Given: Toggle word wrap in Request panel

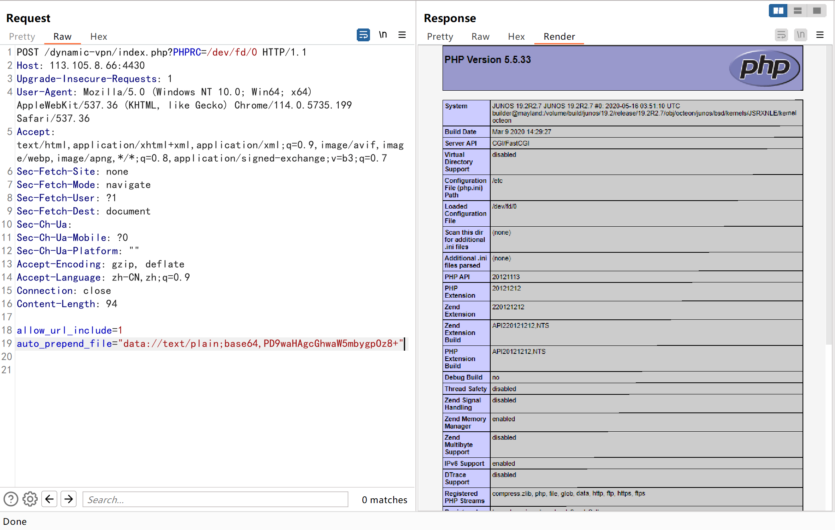Looking at the screenshot, I should (363, 35).
